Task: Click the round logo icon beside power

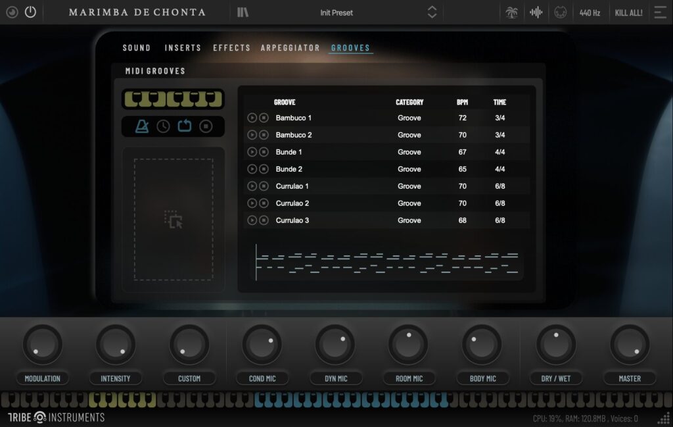Action: tap(12, 12)
